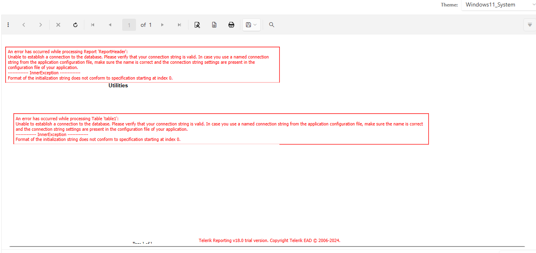This screenshot has width=536, height=253.
Task: Refresh the report
Action: tap(75, 25)
